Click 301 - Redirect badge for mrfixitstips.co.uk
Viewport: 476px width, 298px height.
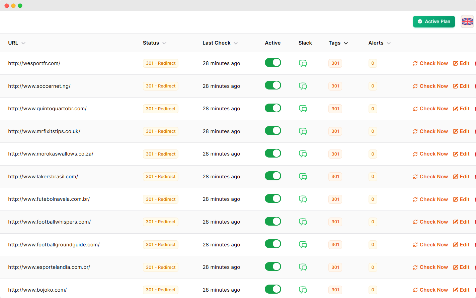(x=161, y=131)
